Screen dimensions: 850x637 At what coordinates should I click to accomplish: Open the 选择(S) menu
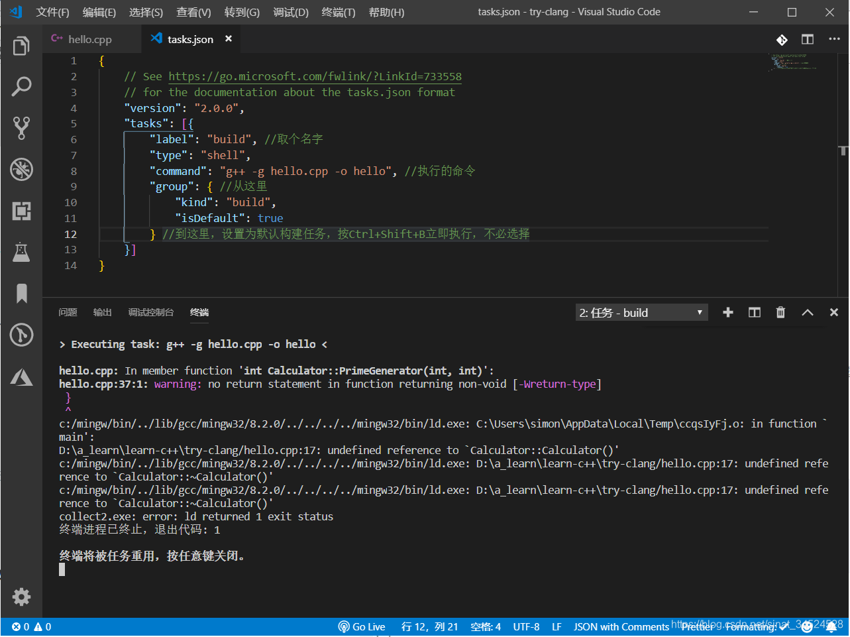click(x=146, y=12)
